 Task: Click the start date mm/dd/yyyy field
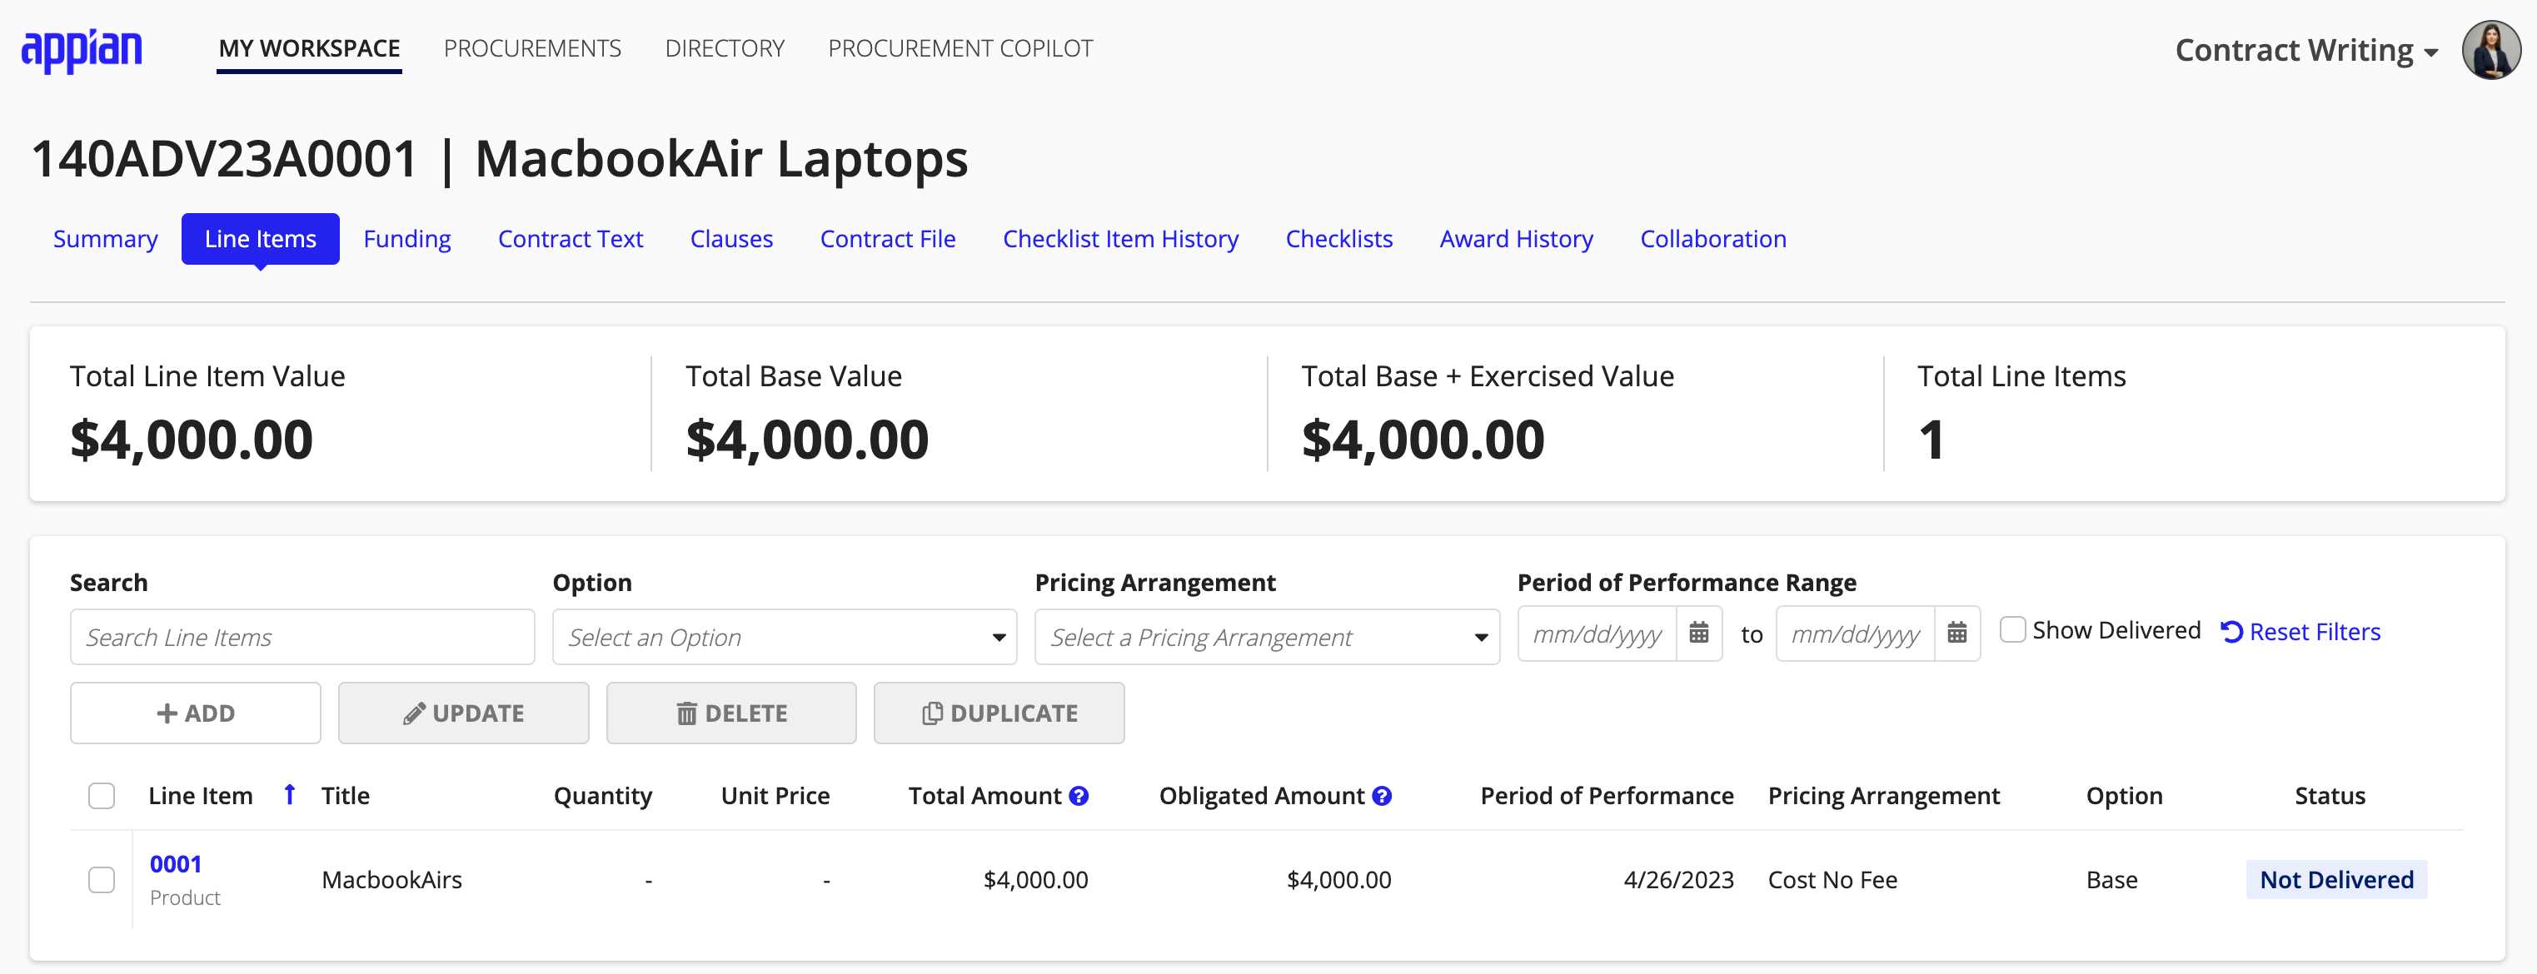tap(1597, 634)
